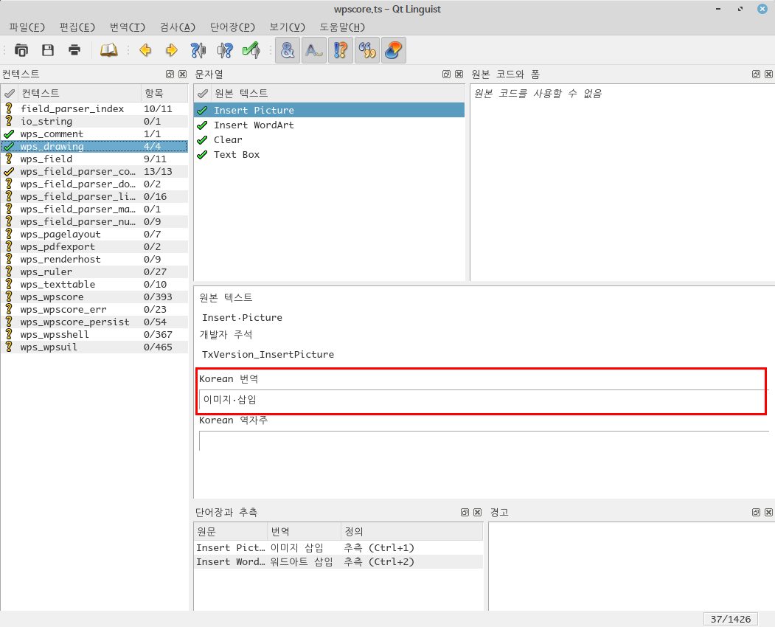The height and width of the screenshot is (627, 775).
Task: Close the 경고 panel
Action: (768, 512)
